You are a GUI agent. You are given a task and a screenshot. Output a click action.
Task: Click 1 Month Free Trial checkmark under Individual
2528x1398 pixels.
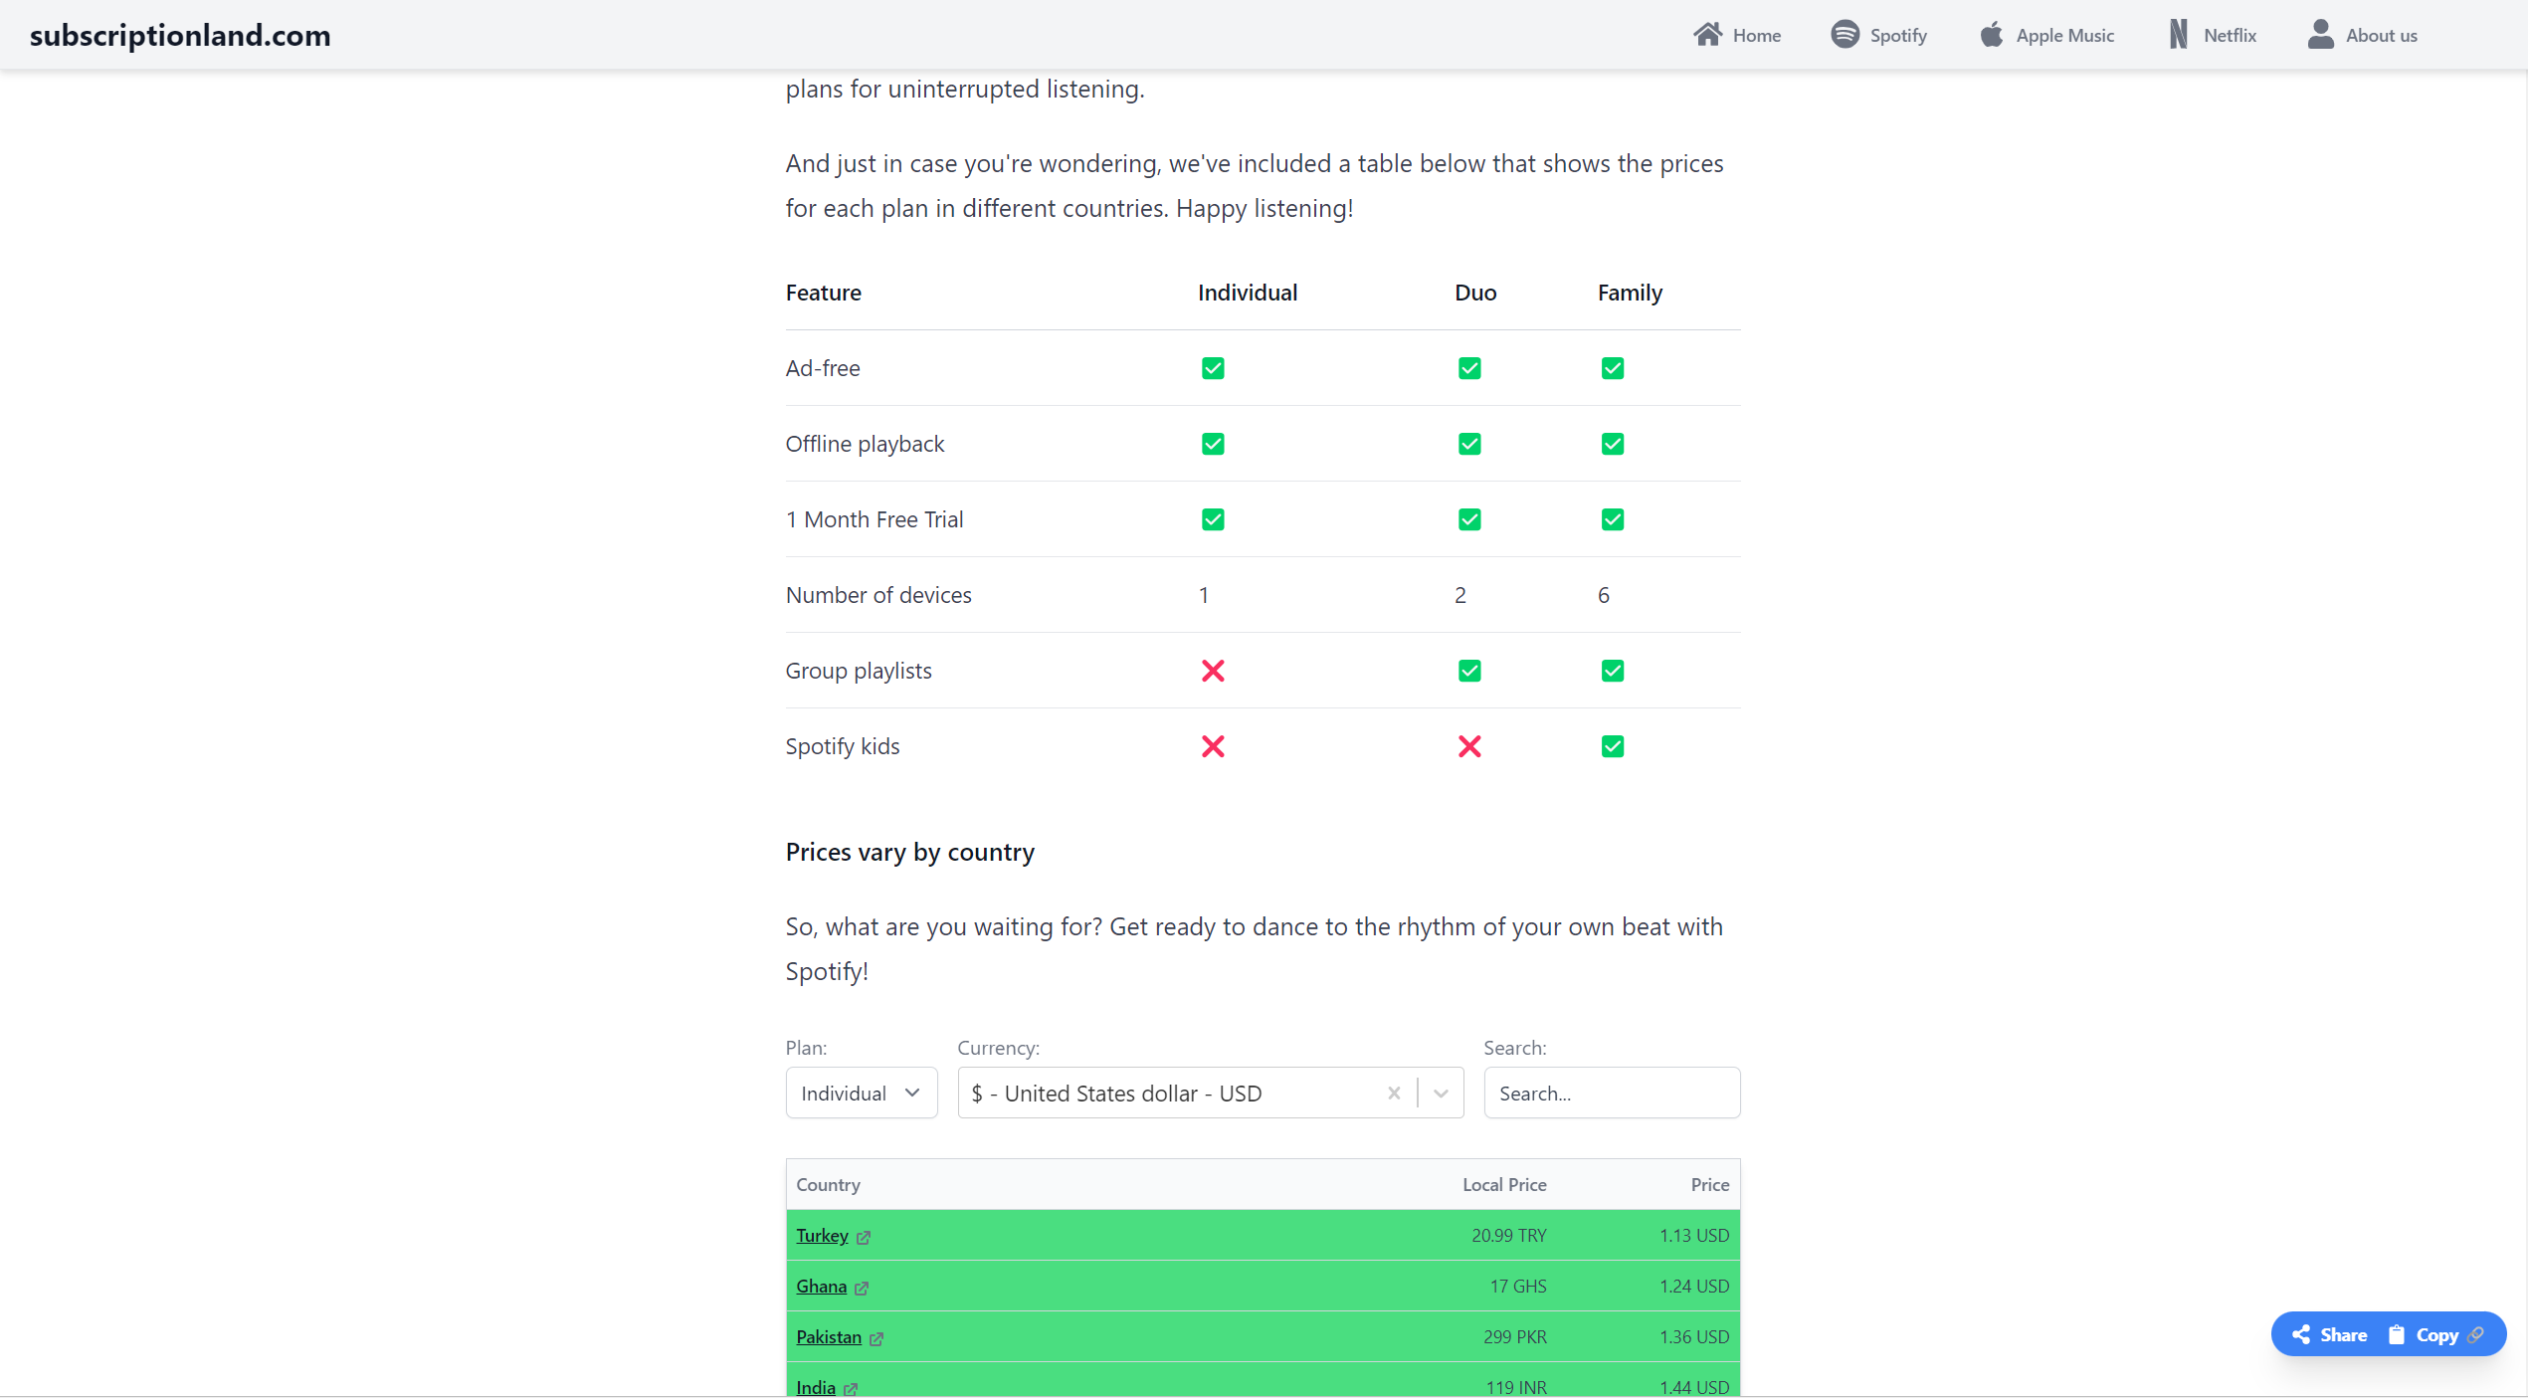(1213, 519)
